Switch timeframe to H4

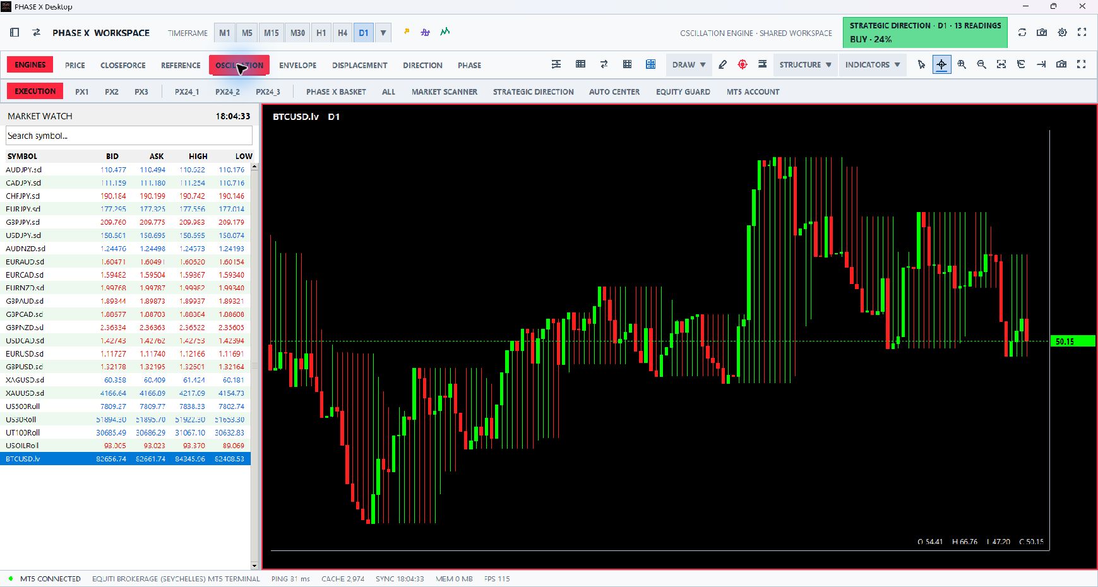[x=342, y=33]
